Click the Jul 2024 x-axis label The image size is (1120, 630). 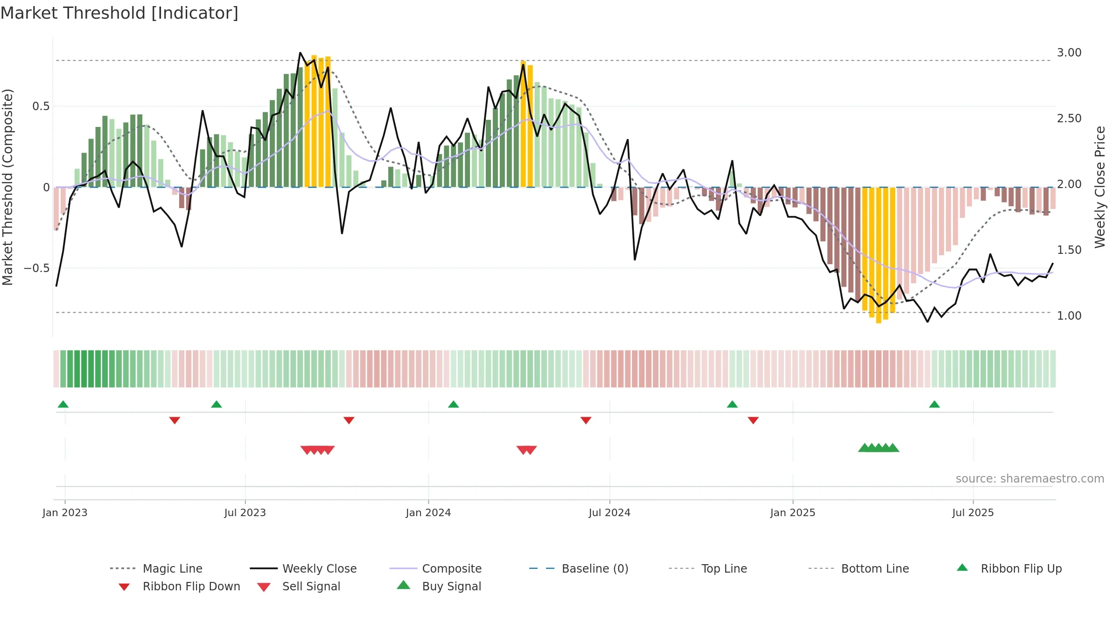tap(609, 513)
